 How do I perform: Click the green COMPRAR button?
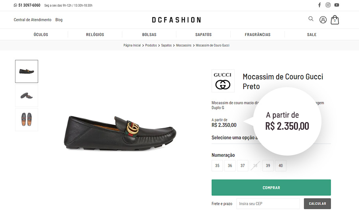click(271, 187)
